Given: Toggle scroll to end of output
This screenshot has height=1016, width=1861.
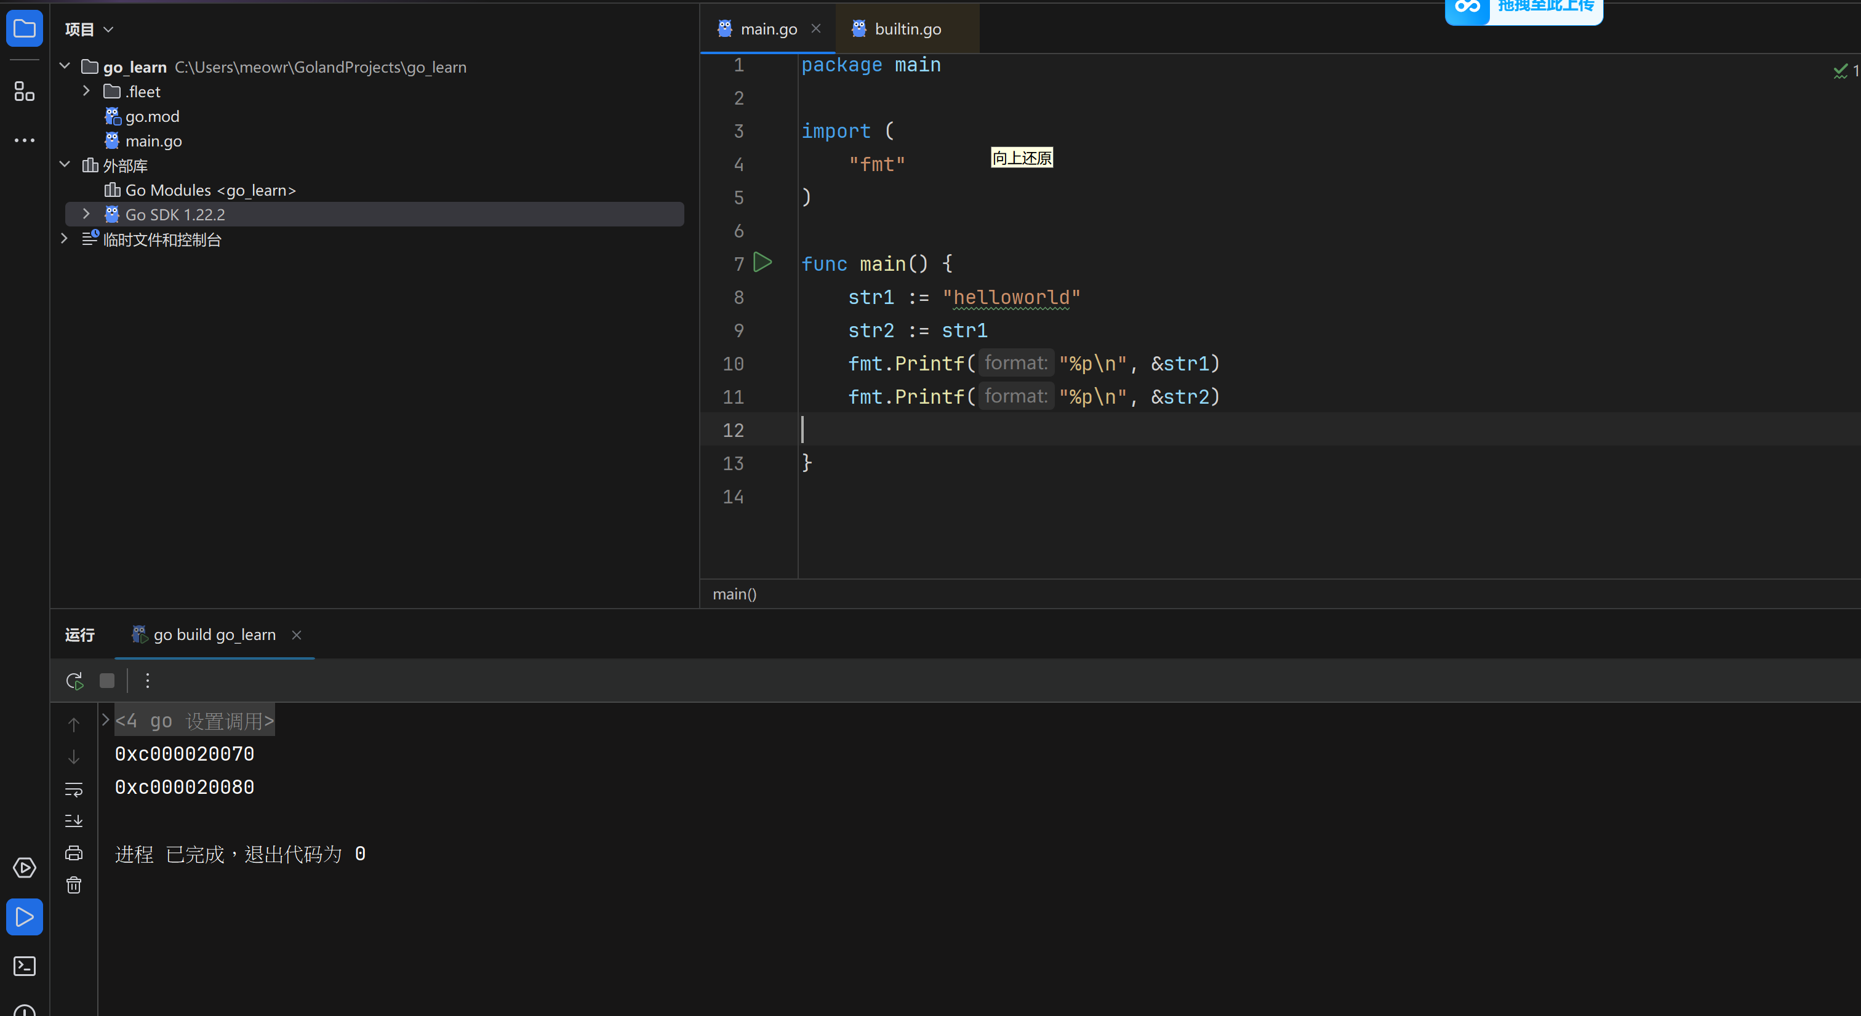Looking at the screenshot, I should point(74,821).
